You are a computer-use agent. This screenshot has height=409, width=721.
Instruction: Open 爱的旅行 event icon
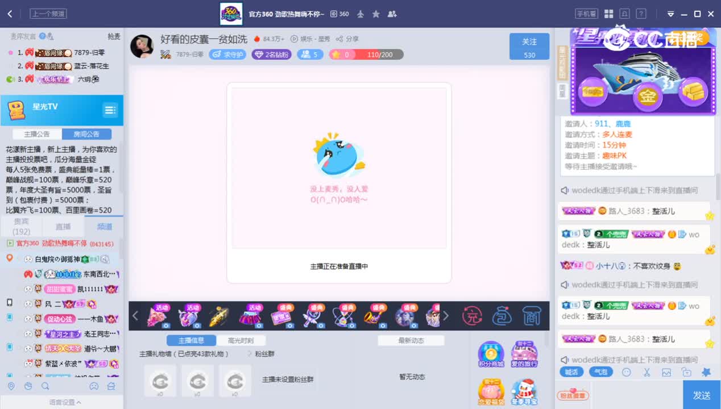[524, 354]
